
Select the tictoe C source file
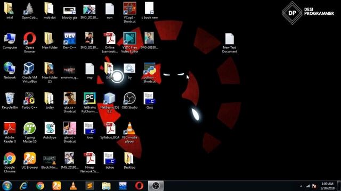point(110,159)
